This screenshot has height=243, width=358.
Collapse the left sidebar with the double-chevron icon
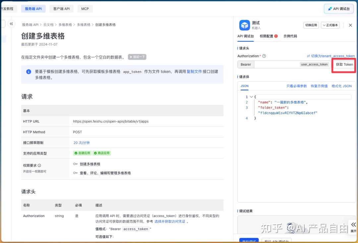11,24
